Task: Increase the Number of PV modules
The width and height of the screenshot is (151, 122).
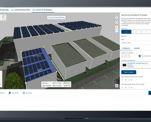Action: point(129,56)
